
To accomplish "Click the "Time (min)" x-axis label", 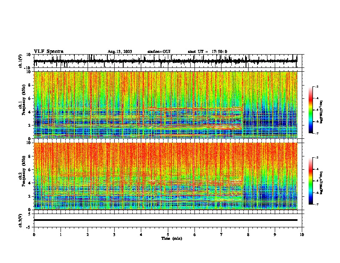I will click(x=172, y=239).
